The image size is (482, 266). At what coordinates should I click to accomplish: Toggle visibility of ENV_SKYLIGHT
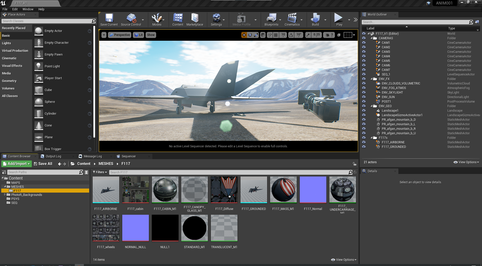click(364, 93)
